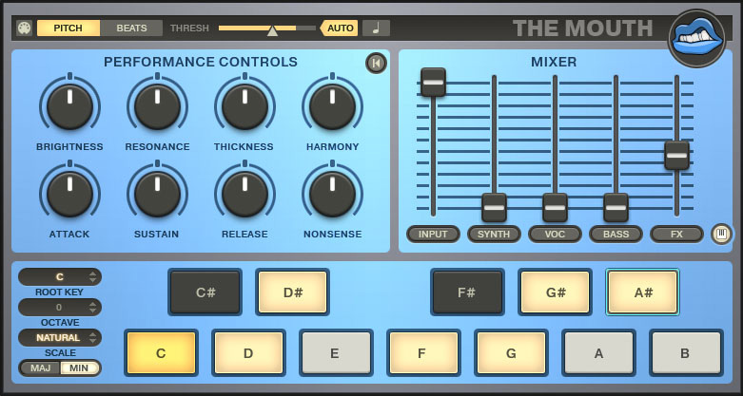Screen dimensions: 743x396
Task: Click the THICKNESS knob
Action: point(245,107)
